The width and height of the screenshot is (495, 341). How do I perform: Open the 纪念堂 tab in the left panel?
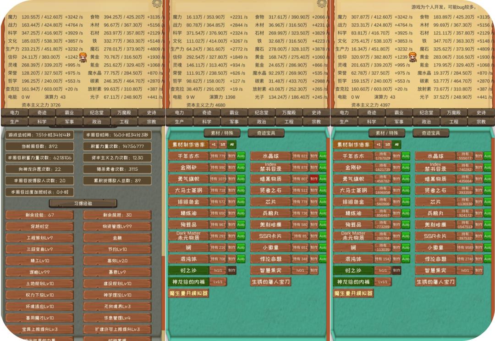tap(97, 112)
